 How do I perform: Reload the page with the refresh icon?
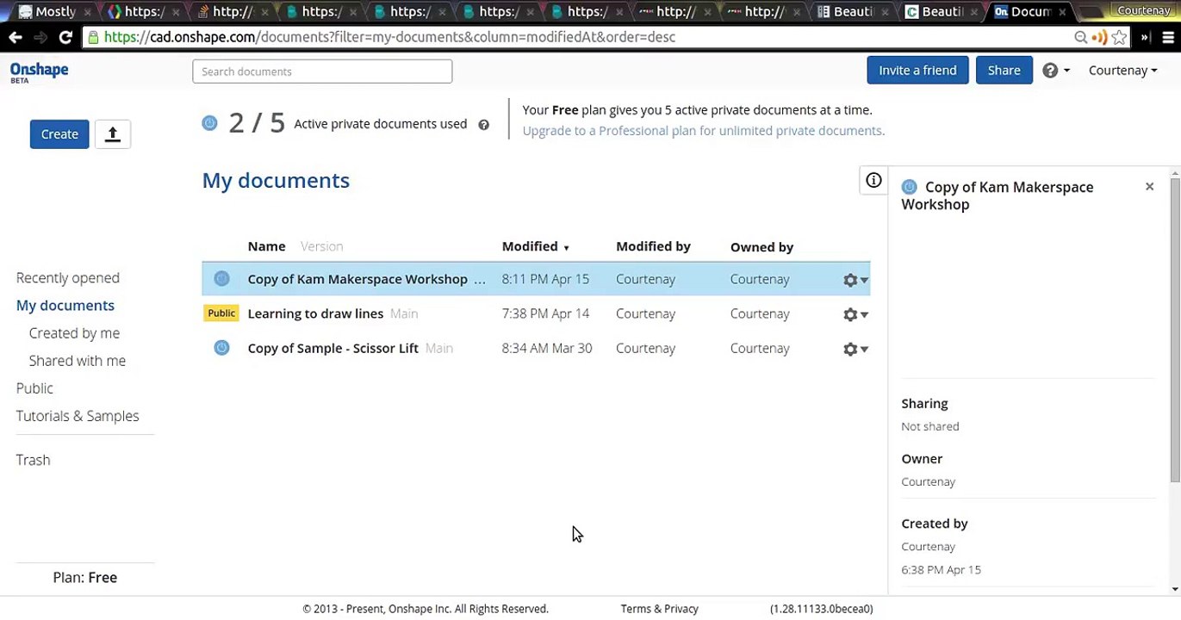point(65,37)
